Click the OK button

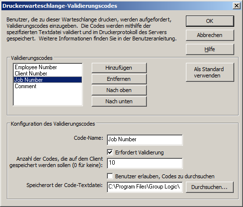click(210, 21)
